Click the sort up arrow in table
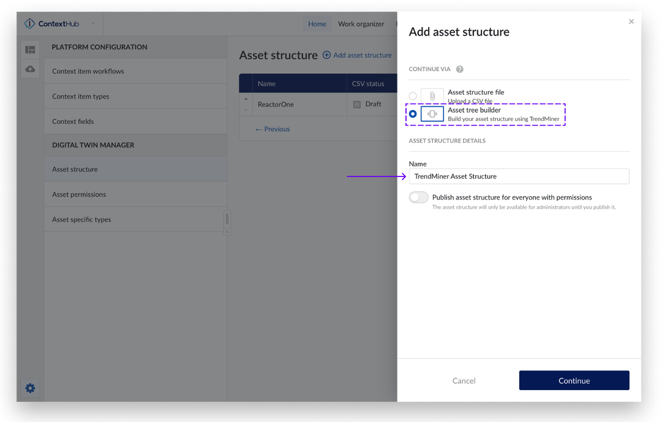The height and width of the screenshot is (422, 670). click(246, 99)
